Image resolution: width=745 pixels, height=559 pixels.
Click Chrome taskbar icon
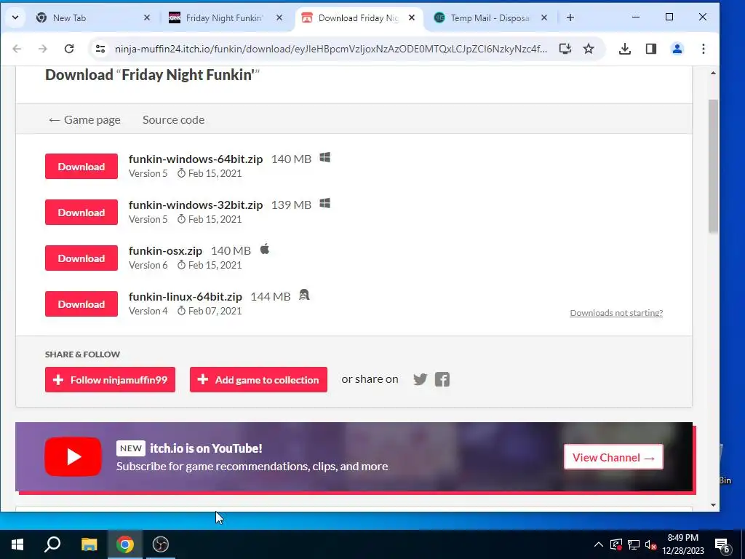(x=125, y=544)
